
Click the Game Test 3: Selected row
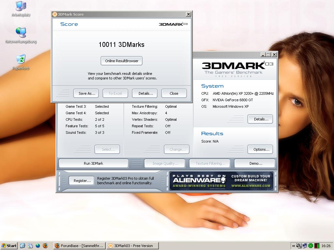click(87, 106)
